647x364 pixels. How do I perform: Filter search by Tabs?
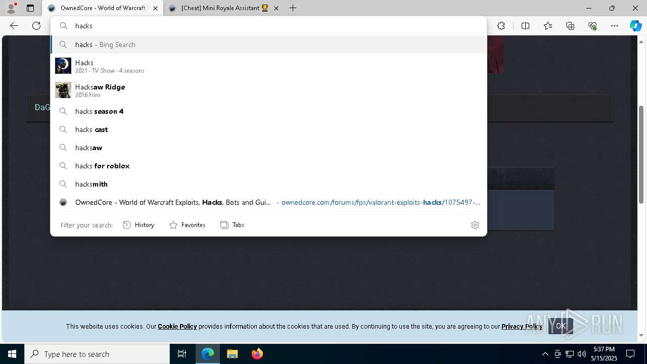232,225
